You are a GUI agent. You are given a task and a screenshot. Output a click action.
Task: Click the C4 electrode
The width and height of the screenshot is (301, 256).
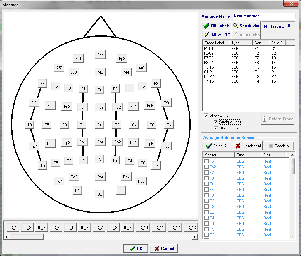134,125
